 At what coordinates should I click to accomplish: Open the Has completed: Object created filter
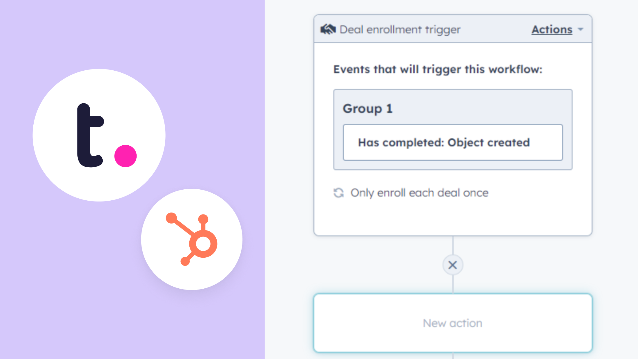(x=453, y=142)
